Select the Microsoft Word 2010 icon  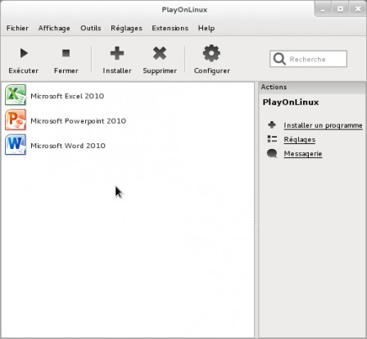[16, 145]
